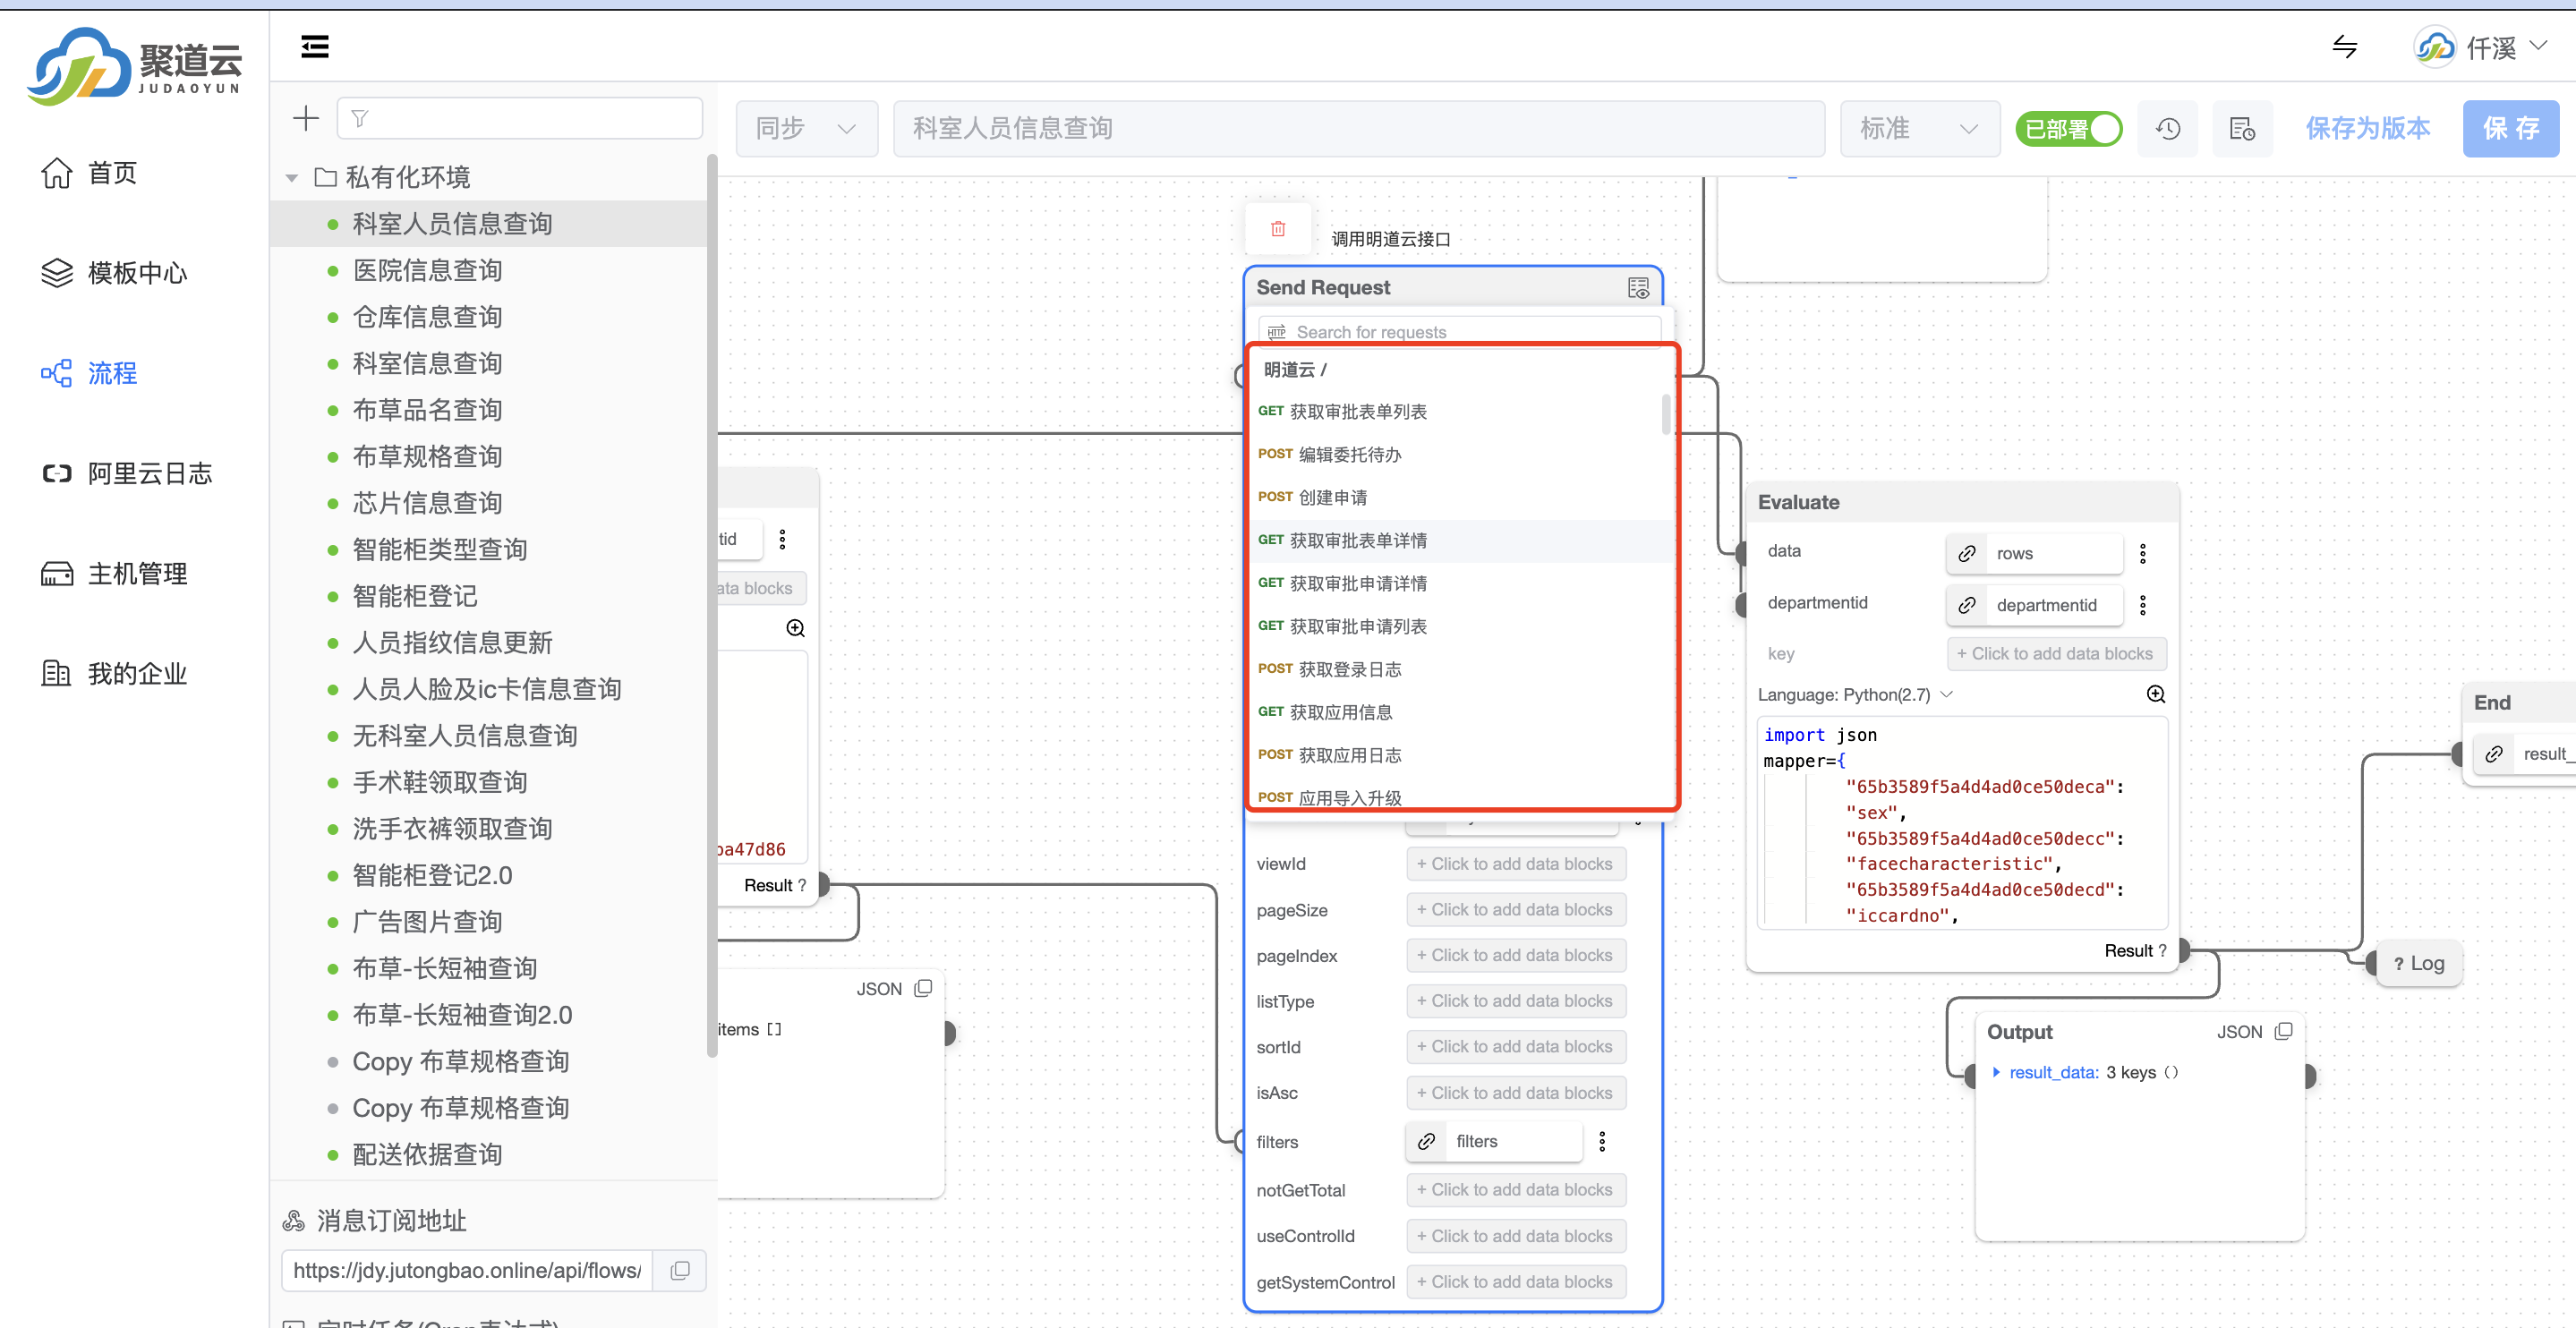Select the 仓库信息查询 flow
Screen dimensions: 2576x1328
click(427, 317)
